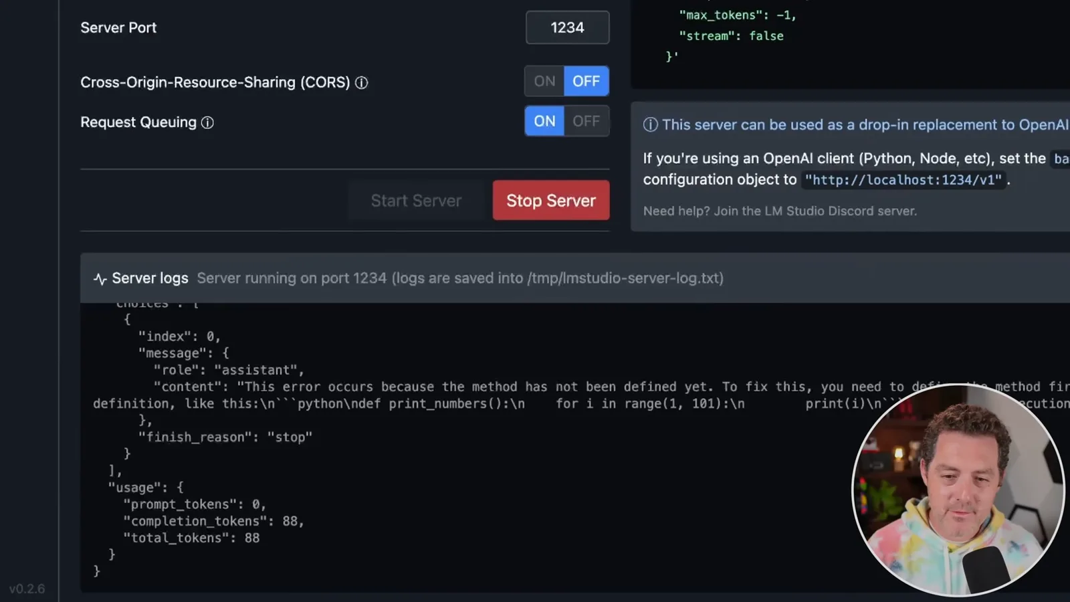Click the info icon next to Request Queuing
The width and height of the screenshot is (1070, 602).
(207, 122)
